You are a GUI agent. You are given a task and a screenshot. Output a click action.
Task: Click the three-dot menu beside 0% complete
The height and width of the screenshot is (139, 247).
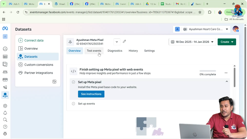pos(226,73)
